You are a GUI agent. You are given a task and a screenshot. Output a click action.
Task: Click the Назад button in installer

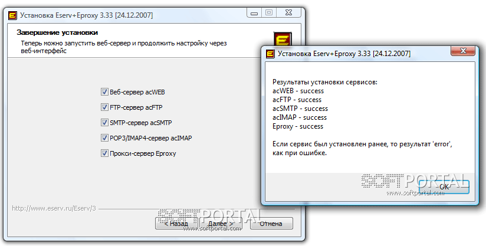(176, 224)
